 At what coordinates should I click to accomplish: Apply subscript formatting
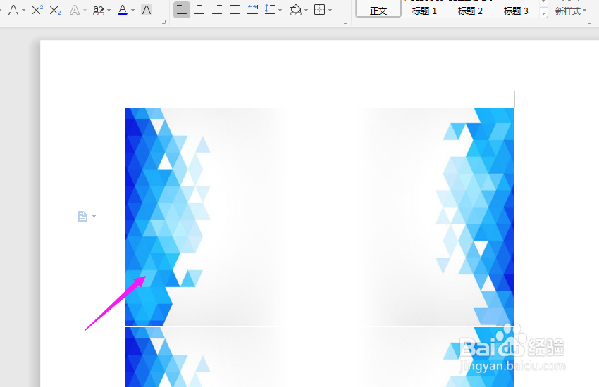[56, 10]
